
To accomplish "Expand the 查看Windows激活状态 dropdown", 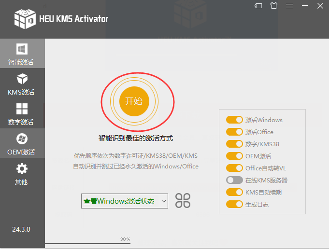I will (125, 201).
